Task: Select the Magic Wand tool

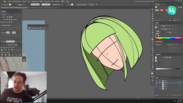Action: pos(152,12)
